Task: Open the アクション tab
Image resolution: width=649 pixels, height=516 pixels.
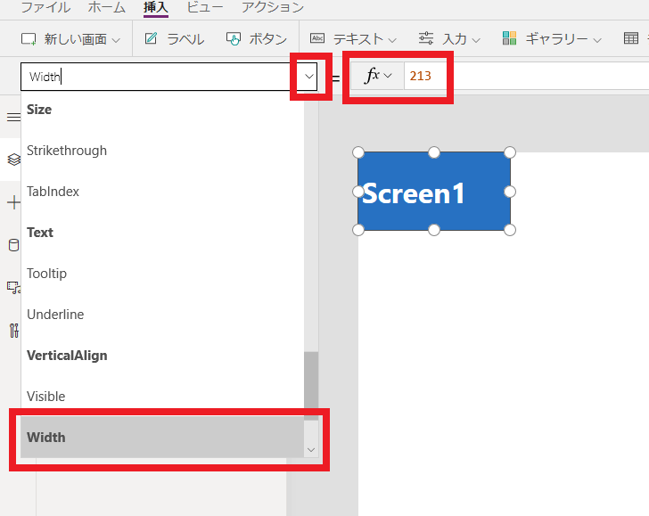Action: click(x=273, y=7)
